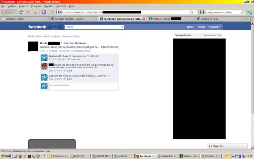Viewport: 254px width, 159px height.
Task: Click Francesca's comment avatar thumbnail
Action: pyautogui.click(x=44, y=66)
